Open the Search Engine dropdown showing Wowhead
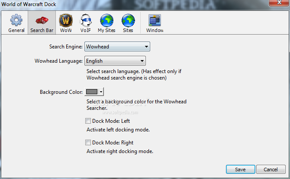 point(117,47)
